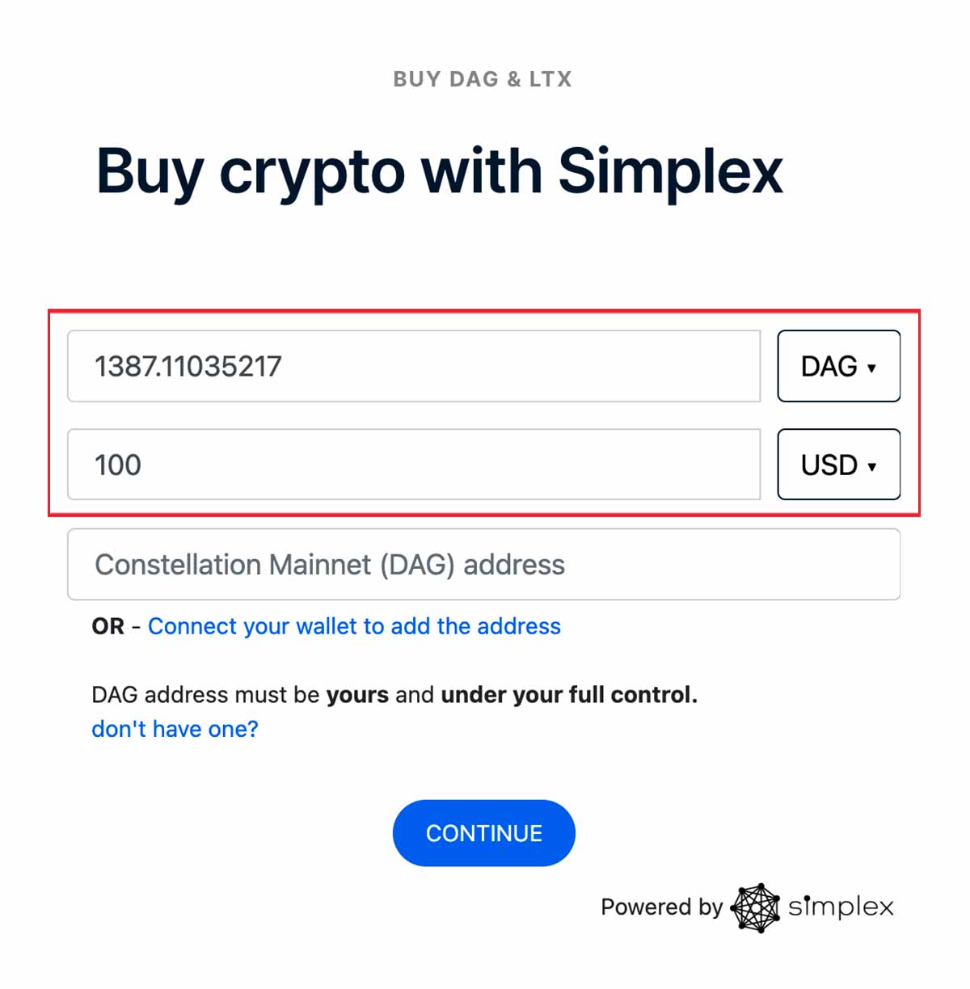Image resolution: width=970 pixels, height=989 pixels.
Task: Click the simplex wordmark text
Action: pyautogui.click(x=841, y=907)
